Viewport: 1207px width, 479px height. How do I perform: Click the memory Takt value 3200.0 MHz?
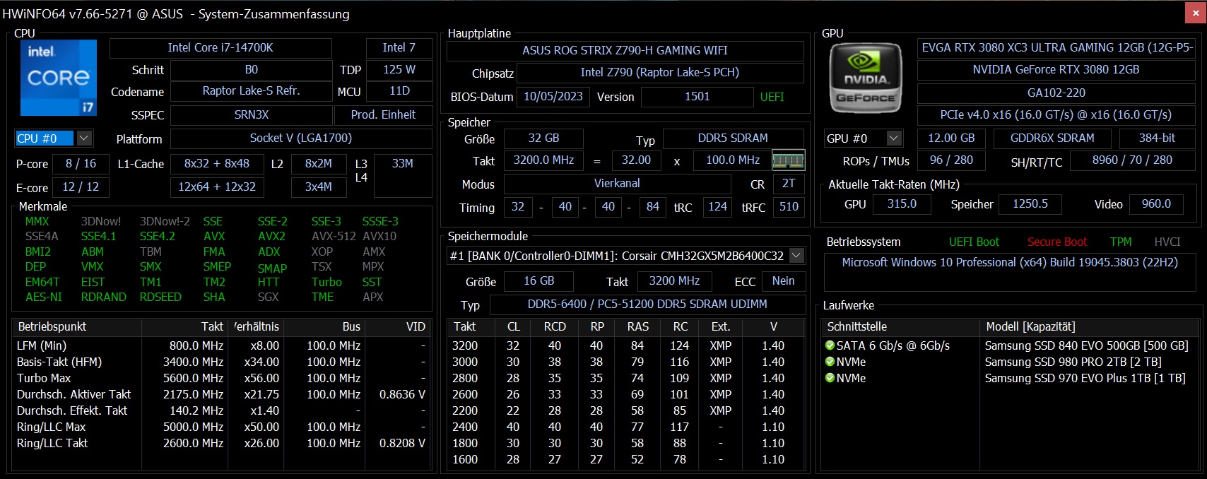point(543,160)
